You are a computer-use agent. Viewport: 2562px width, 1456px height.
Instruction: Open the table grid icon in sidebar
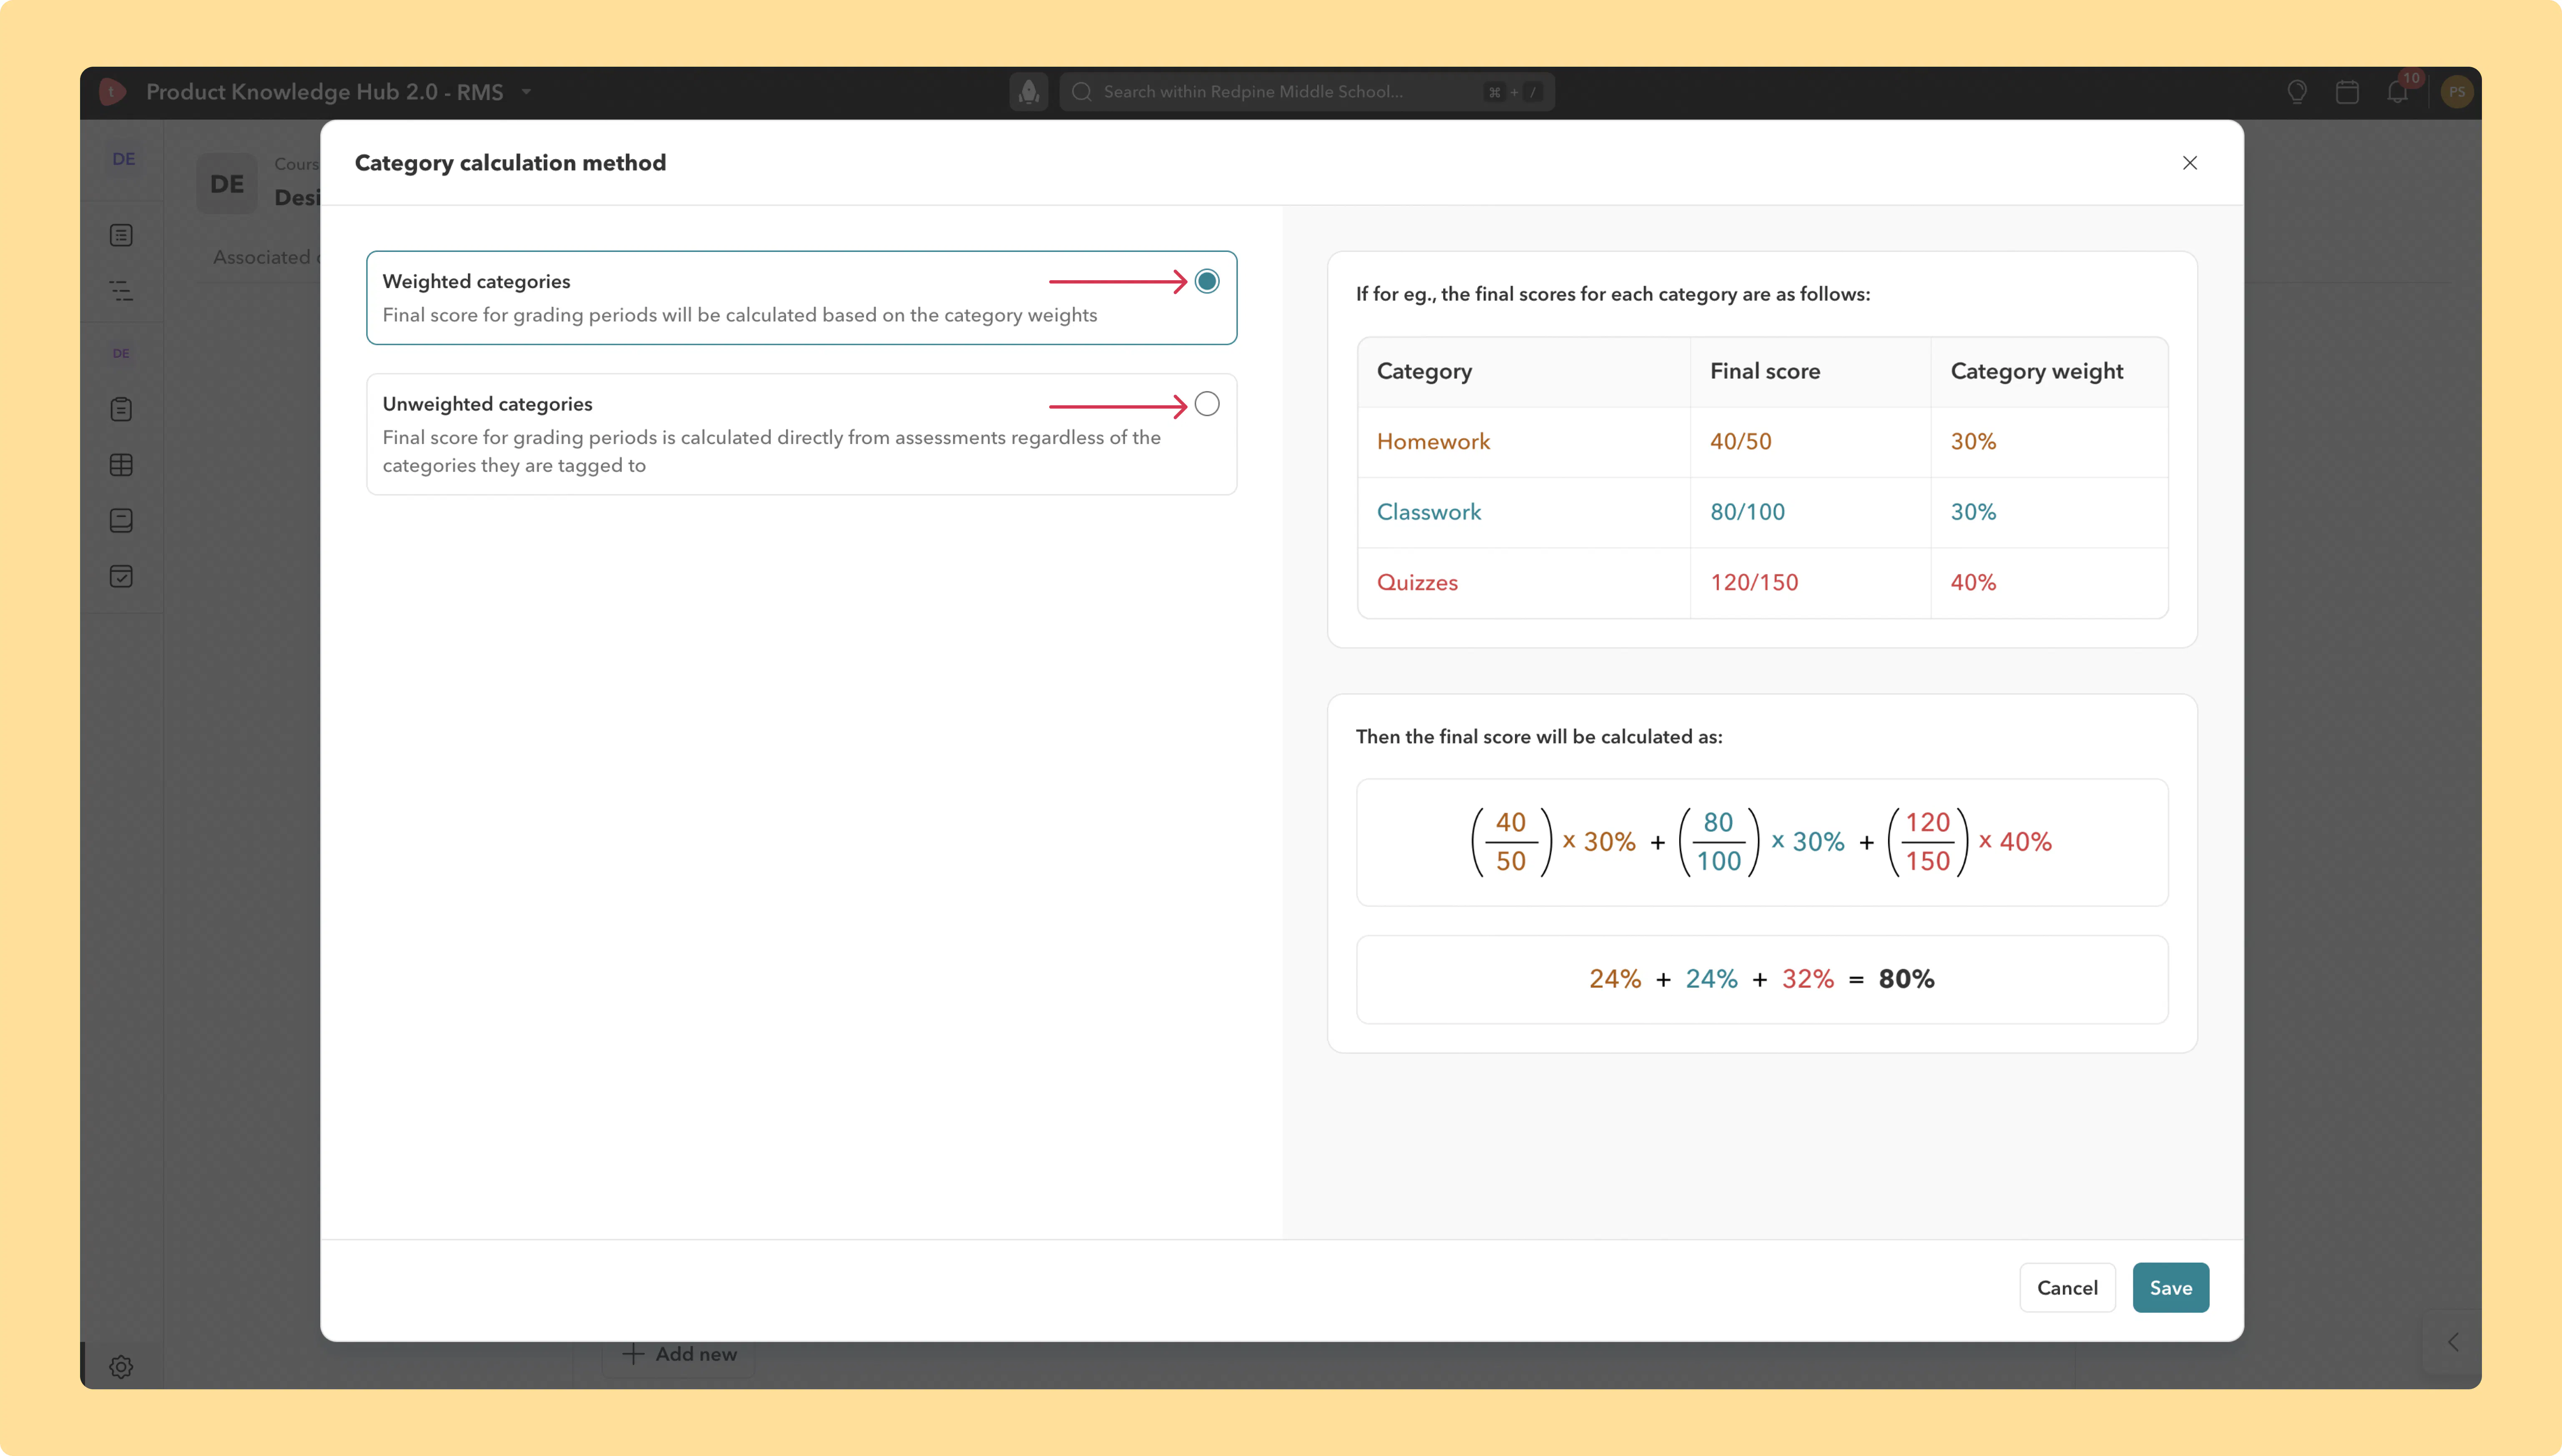pyautogui.click(x=121, y=465)
